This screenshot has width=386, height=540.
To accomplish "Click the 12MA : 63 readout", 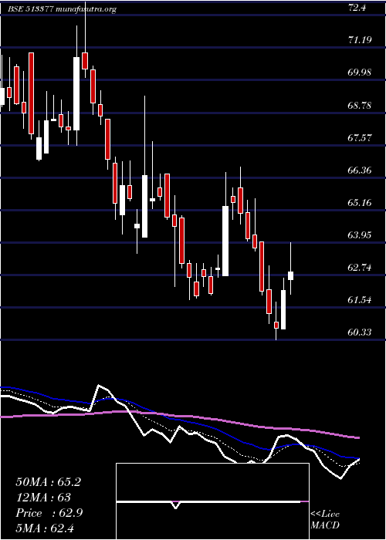I will coord(43,498).
